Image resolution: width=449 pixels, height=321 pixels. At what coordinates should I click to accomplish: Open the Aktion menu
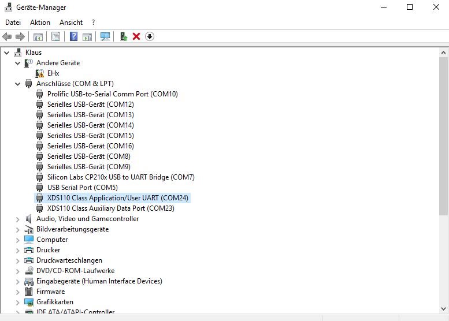click(x=40, y=23)
